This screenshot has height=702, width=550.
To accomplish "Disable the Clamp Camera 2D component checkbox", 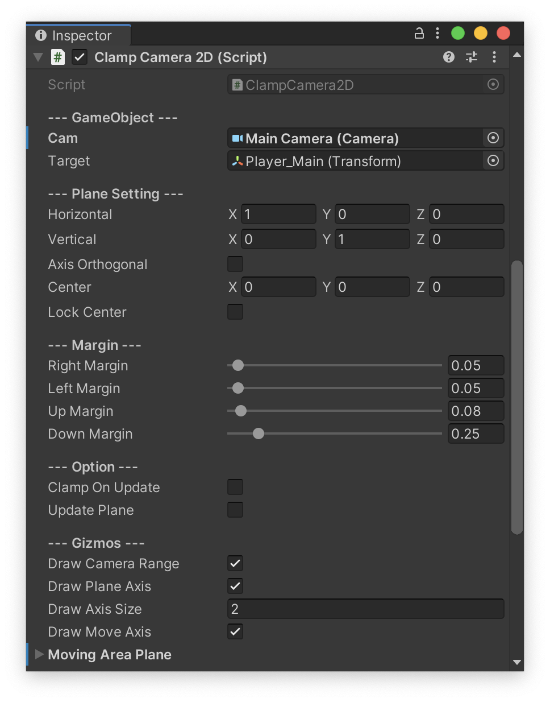I will point(80,57).
